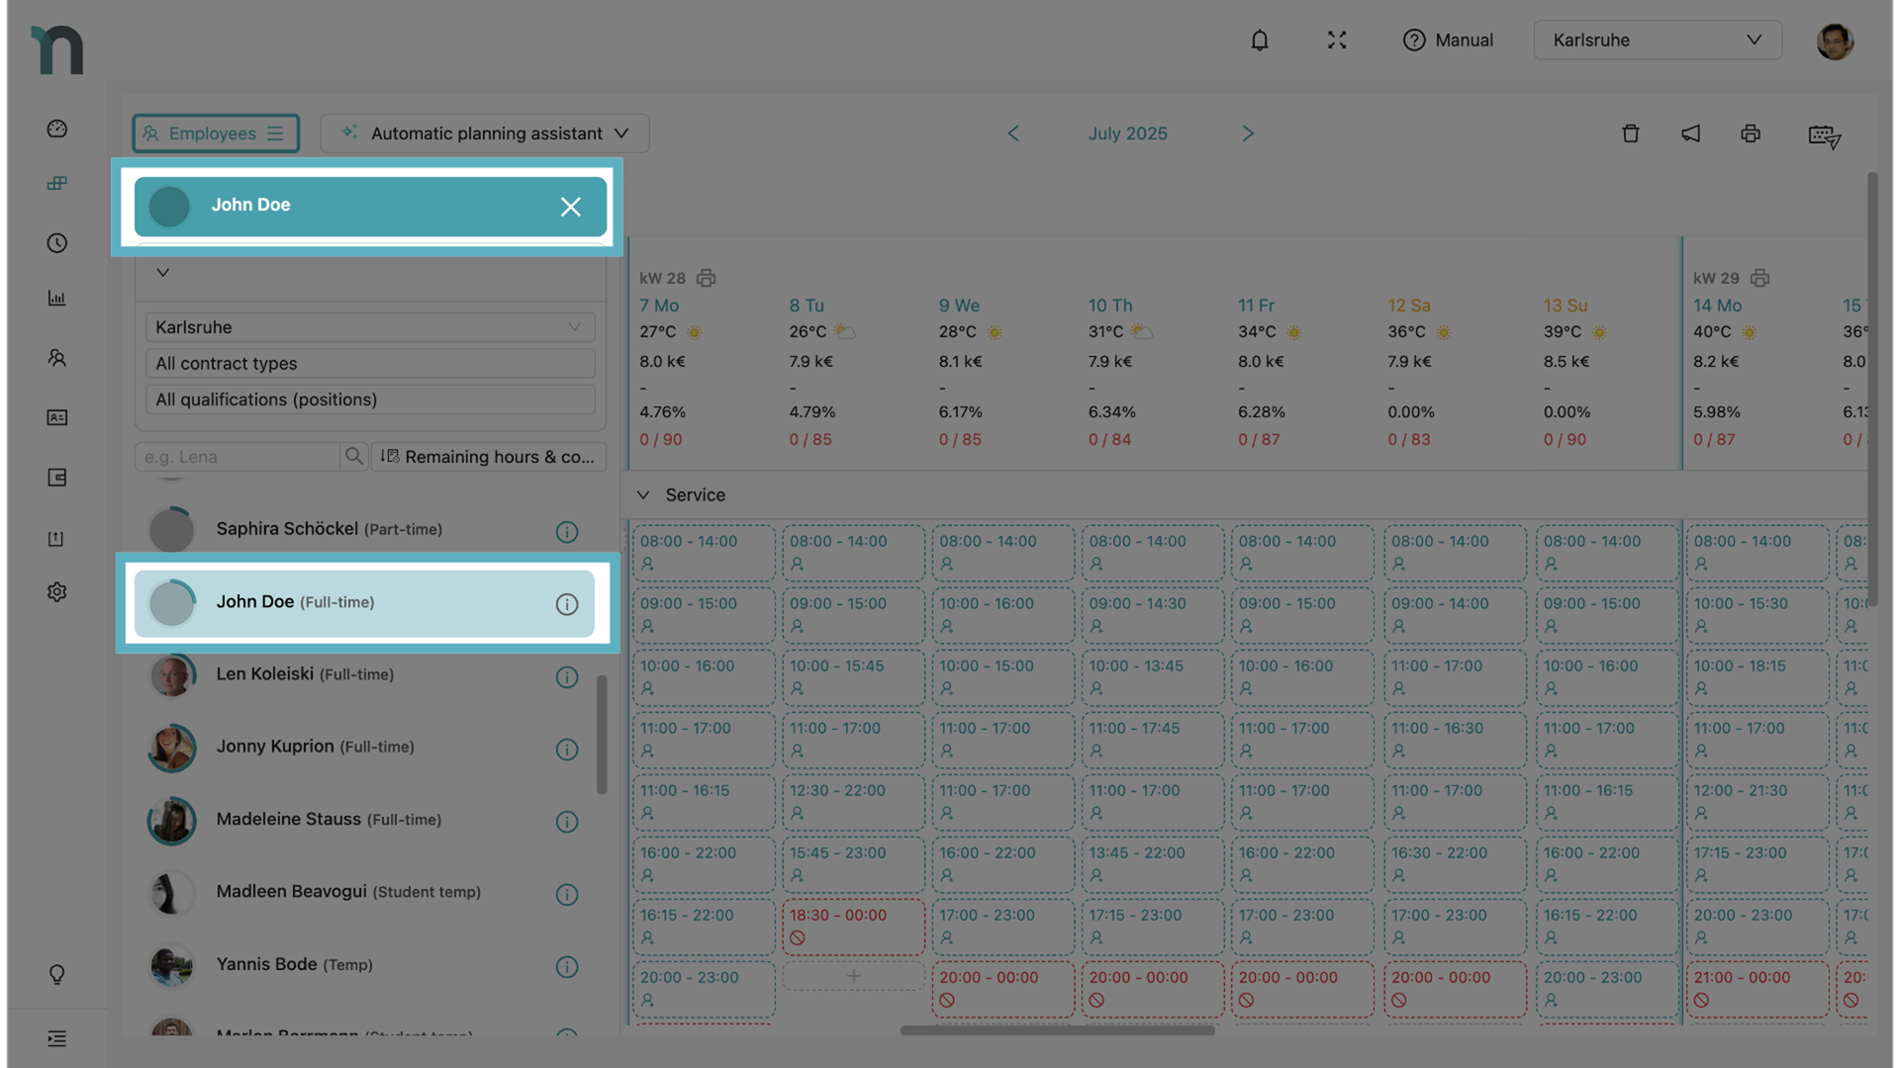Print the July schedule

point(1751,133)
